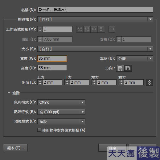Decrease the artboard count stepper
The height and width of the screenshot is (160, 160).
[x=40, y=30]
